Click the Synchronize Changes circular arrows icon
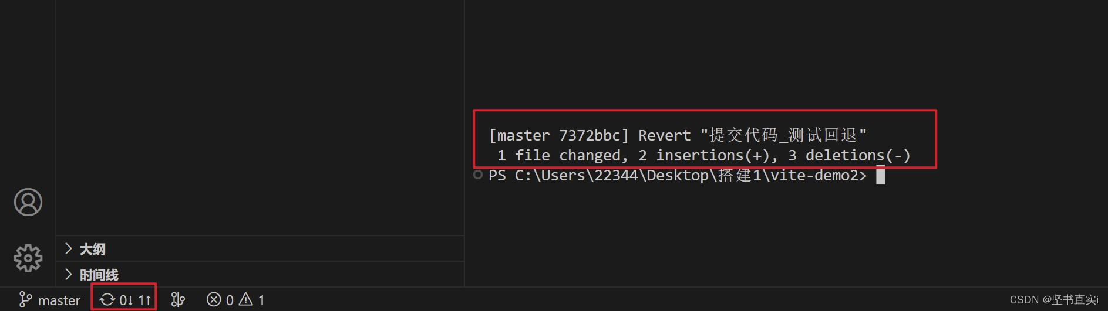The height and width of the screenshot is (311, 1108). [107, 300]
